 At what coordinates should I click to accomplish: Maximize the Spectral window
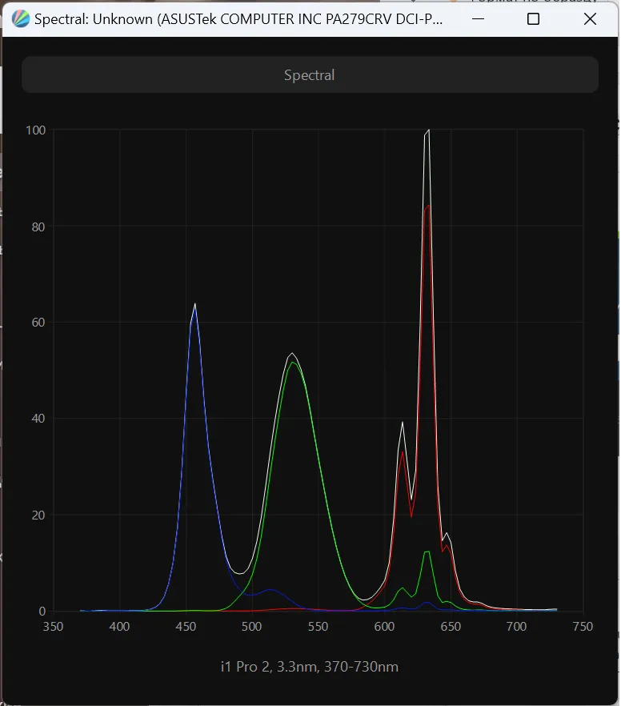coord(534,19)
